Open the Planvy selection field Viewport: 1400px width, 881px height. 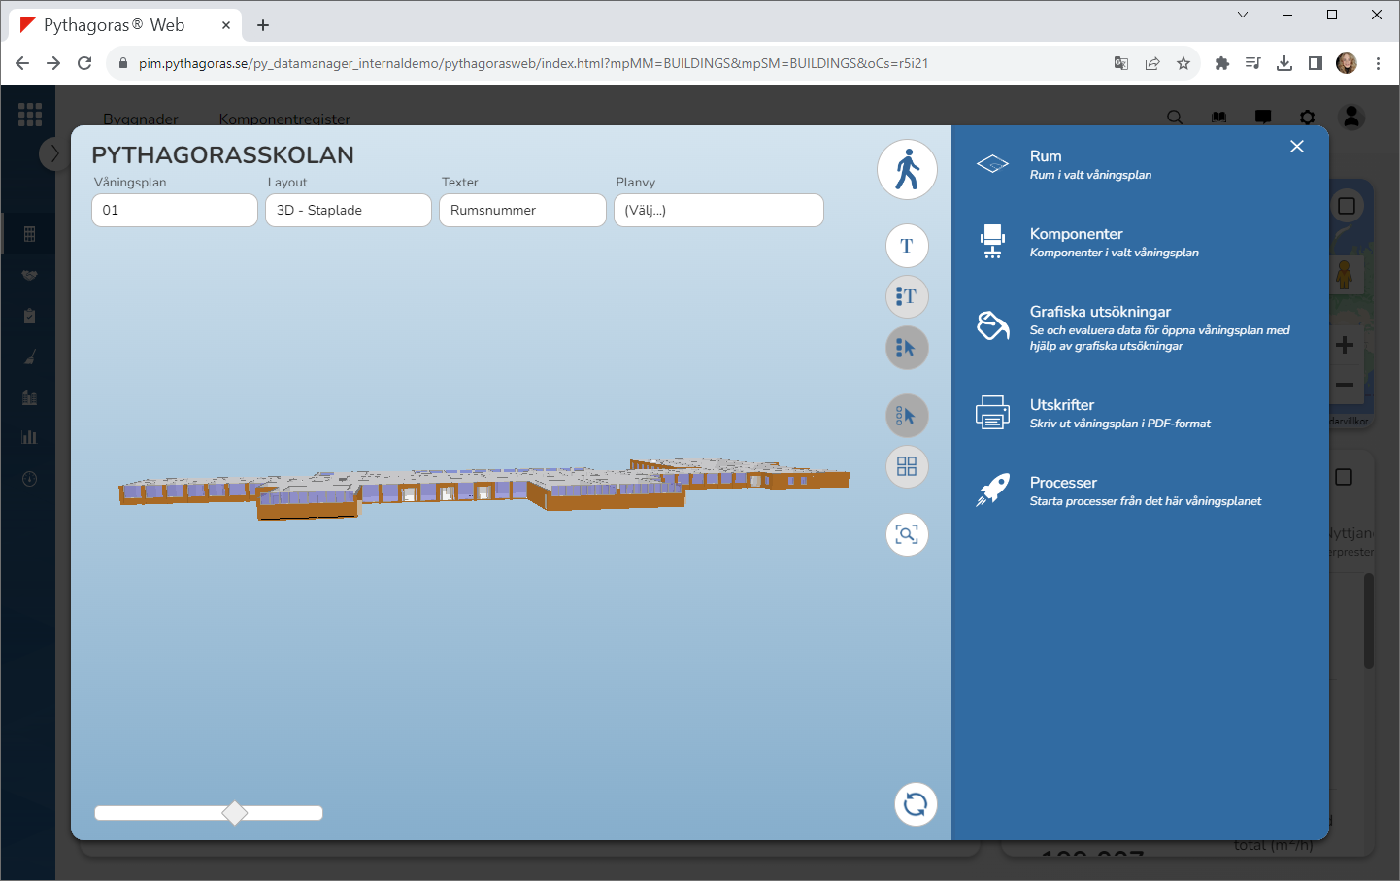tap(718, 211)
